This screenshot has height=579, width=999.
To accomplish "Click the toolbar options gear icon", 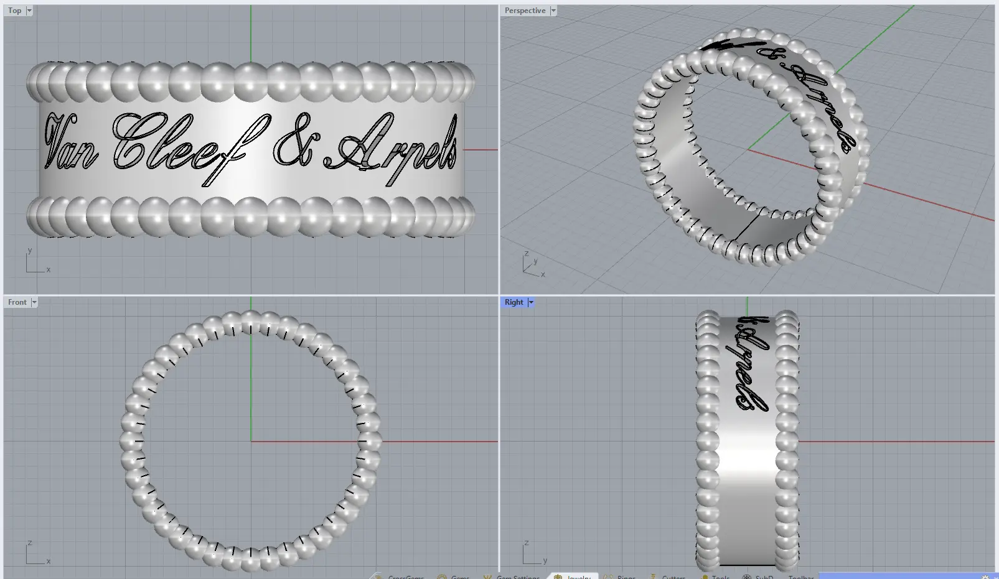I will pyautogui.click(x=985, y=577).
